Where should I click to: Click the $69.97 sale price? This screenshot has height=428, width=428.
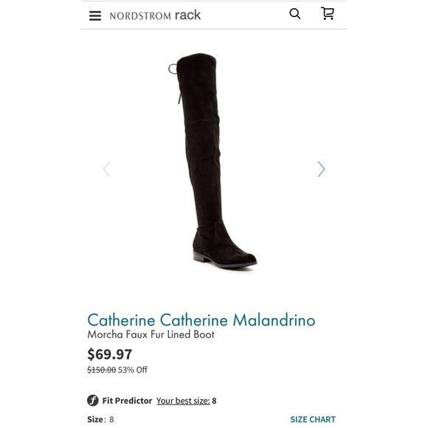(110, 354)
